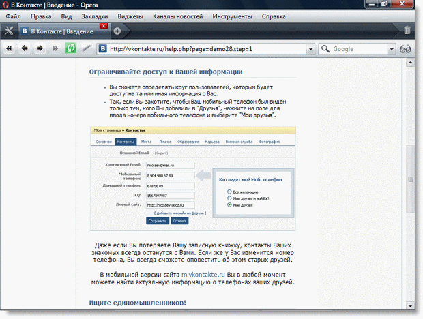This screenshot has height=319, width=423.
Task: Click heading Ищите единомышленников!
Action: coord(138,303)
